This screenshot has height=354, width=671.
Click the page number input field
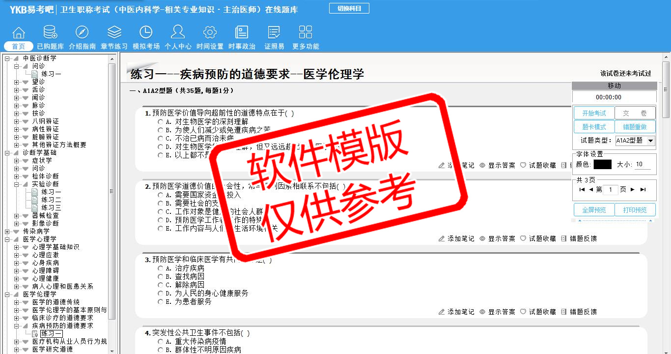click(610, 190)
